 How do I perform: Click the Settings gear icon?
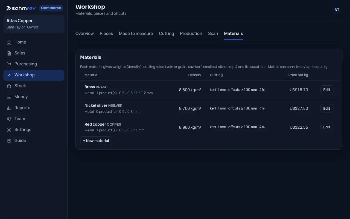tap(9, 130)
